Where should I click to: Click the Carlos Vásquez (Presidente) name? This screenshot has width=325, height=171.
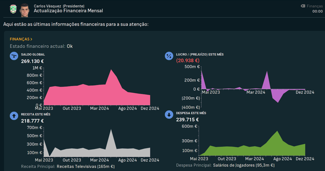pos(59,6)
